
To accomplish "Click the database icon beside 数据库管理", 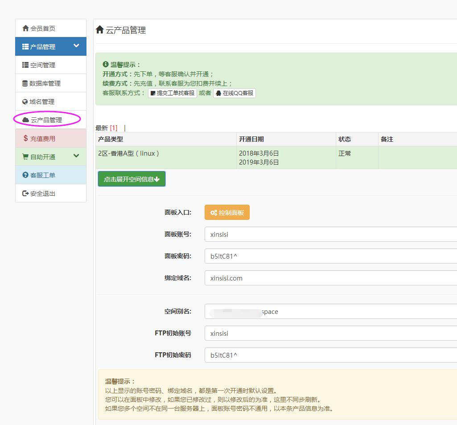I will (x=25, y=83).
